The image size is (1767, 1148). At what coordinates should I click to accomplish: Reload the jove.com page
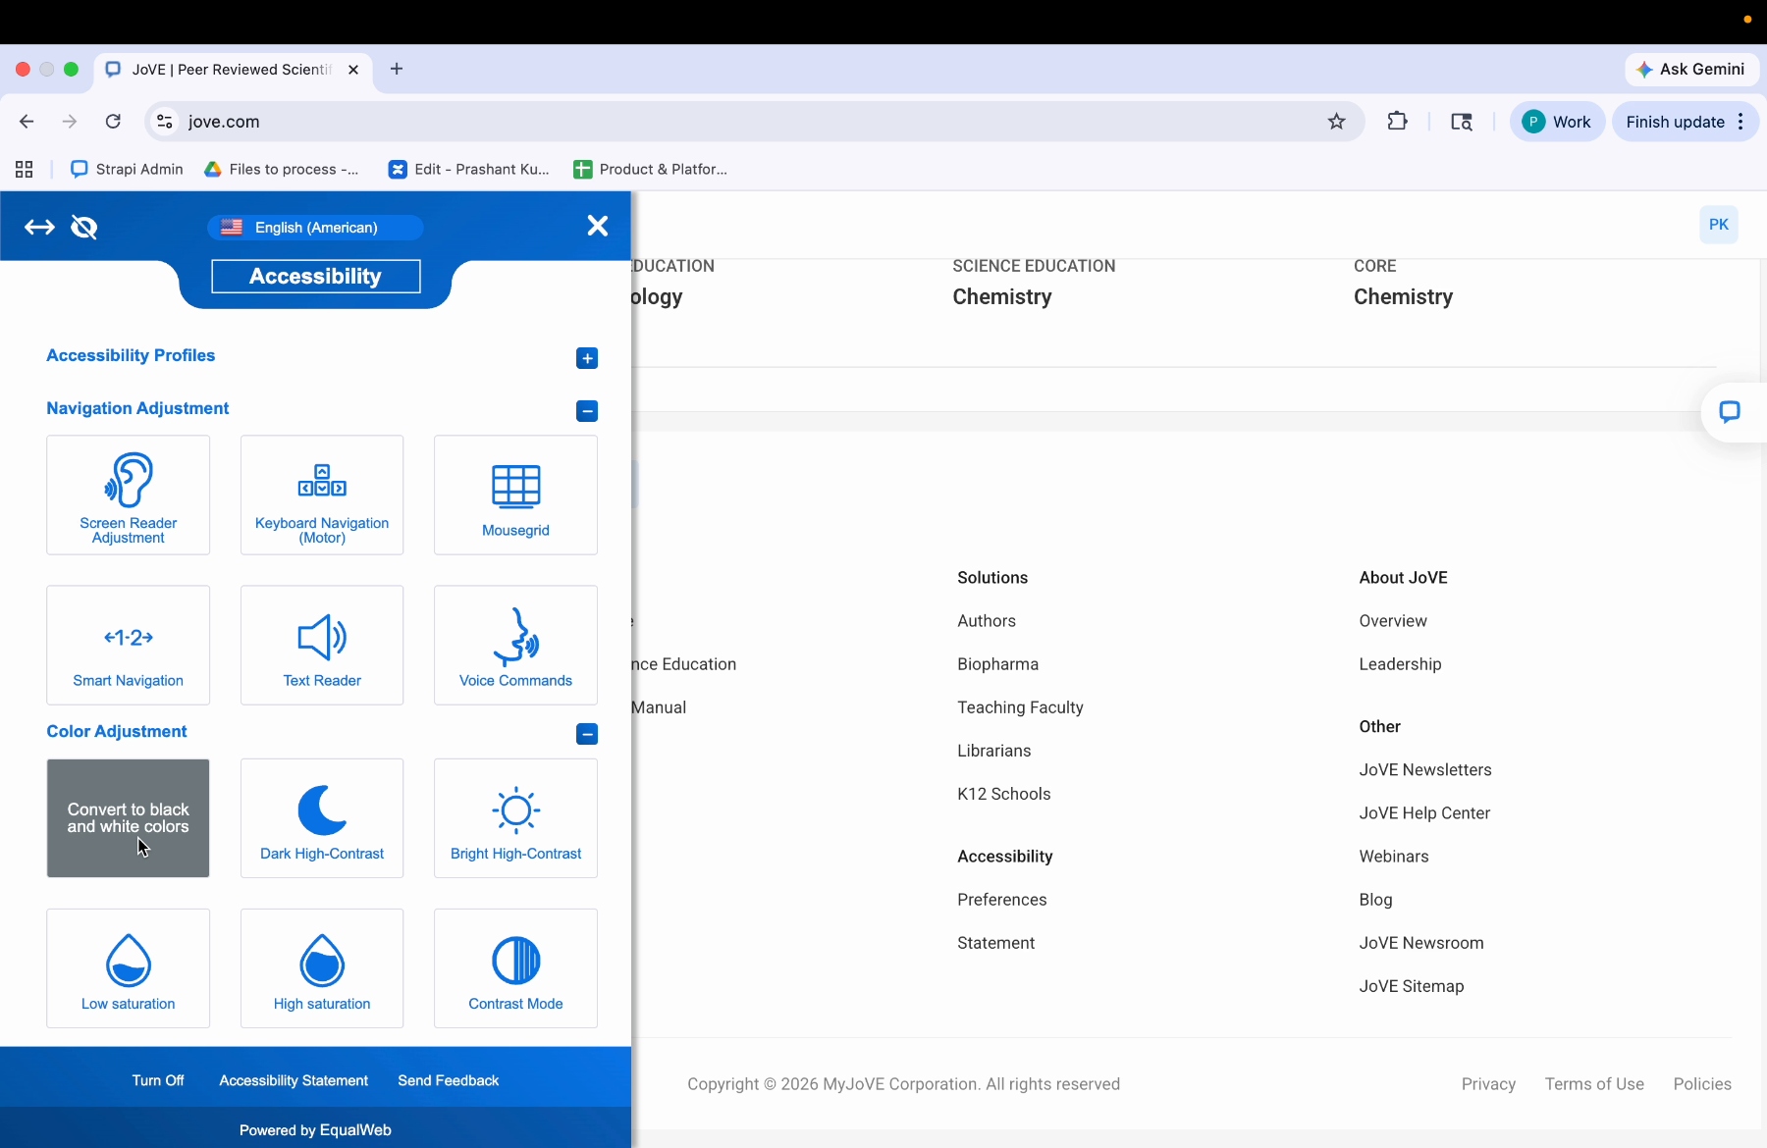point(113,122)
